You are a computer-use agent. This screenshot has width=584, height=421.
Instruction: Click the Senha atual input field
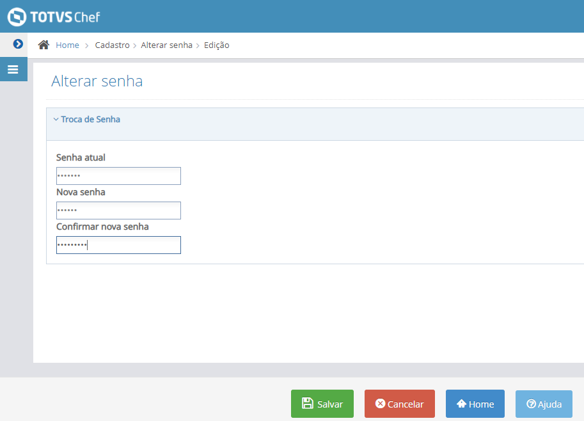(118, 175)
